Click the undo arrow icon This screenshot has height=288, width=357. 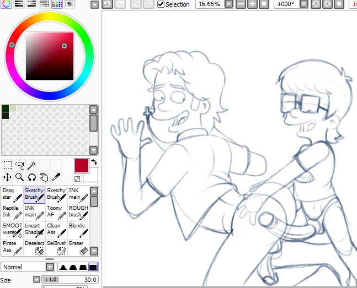coord(107,4)
